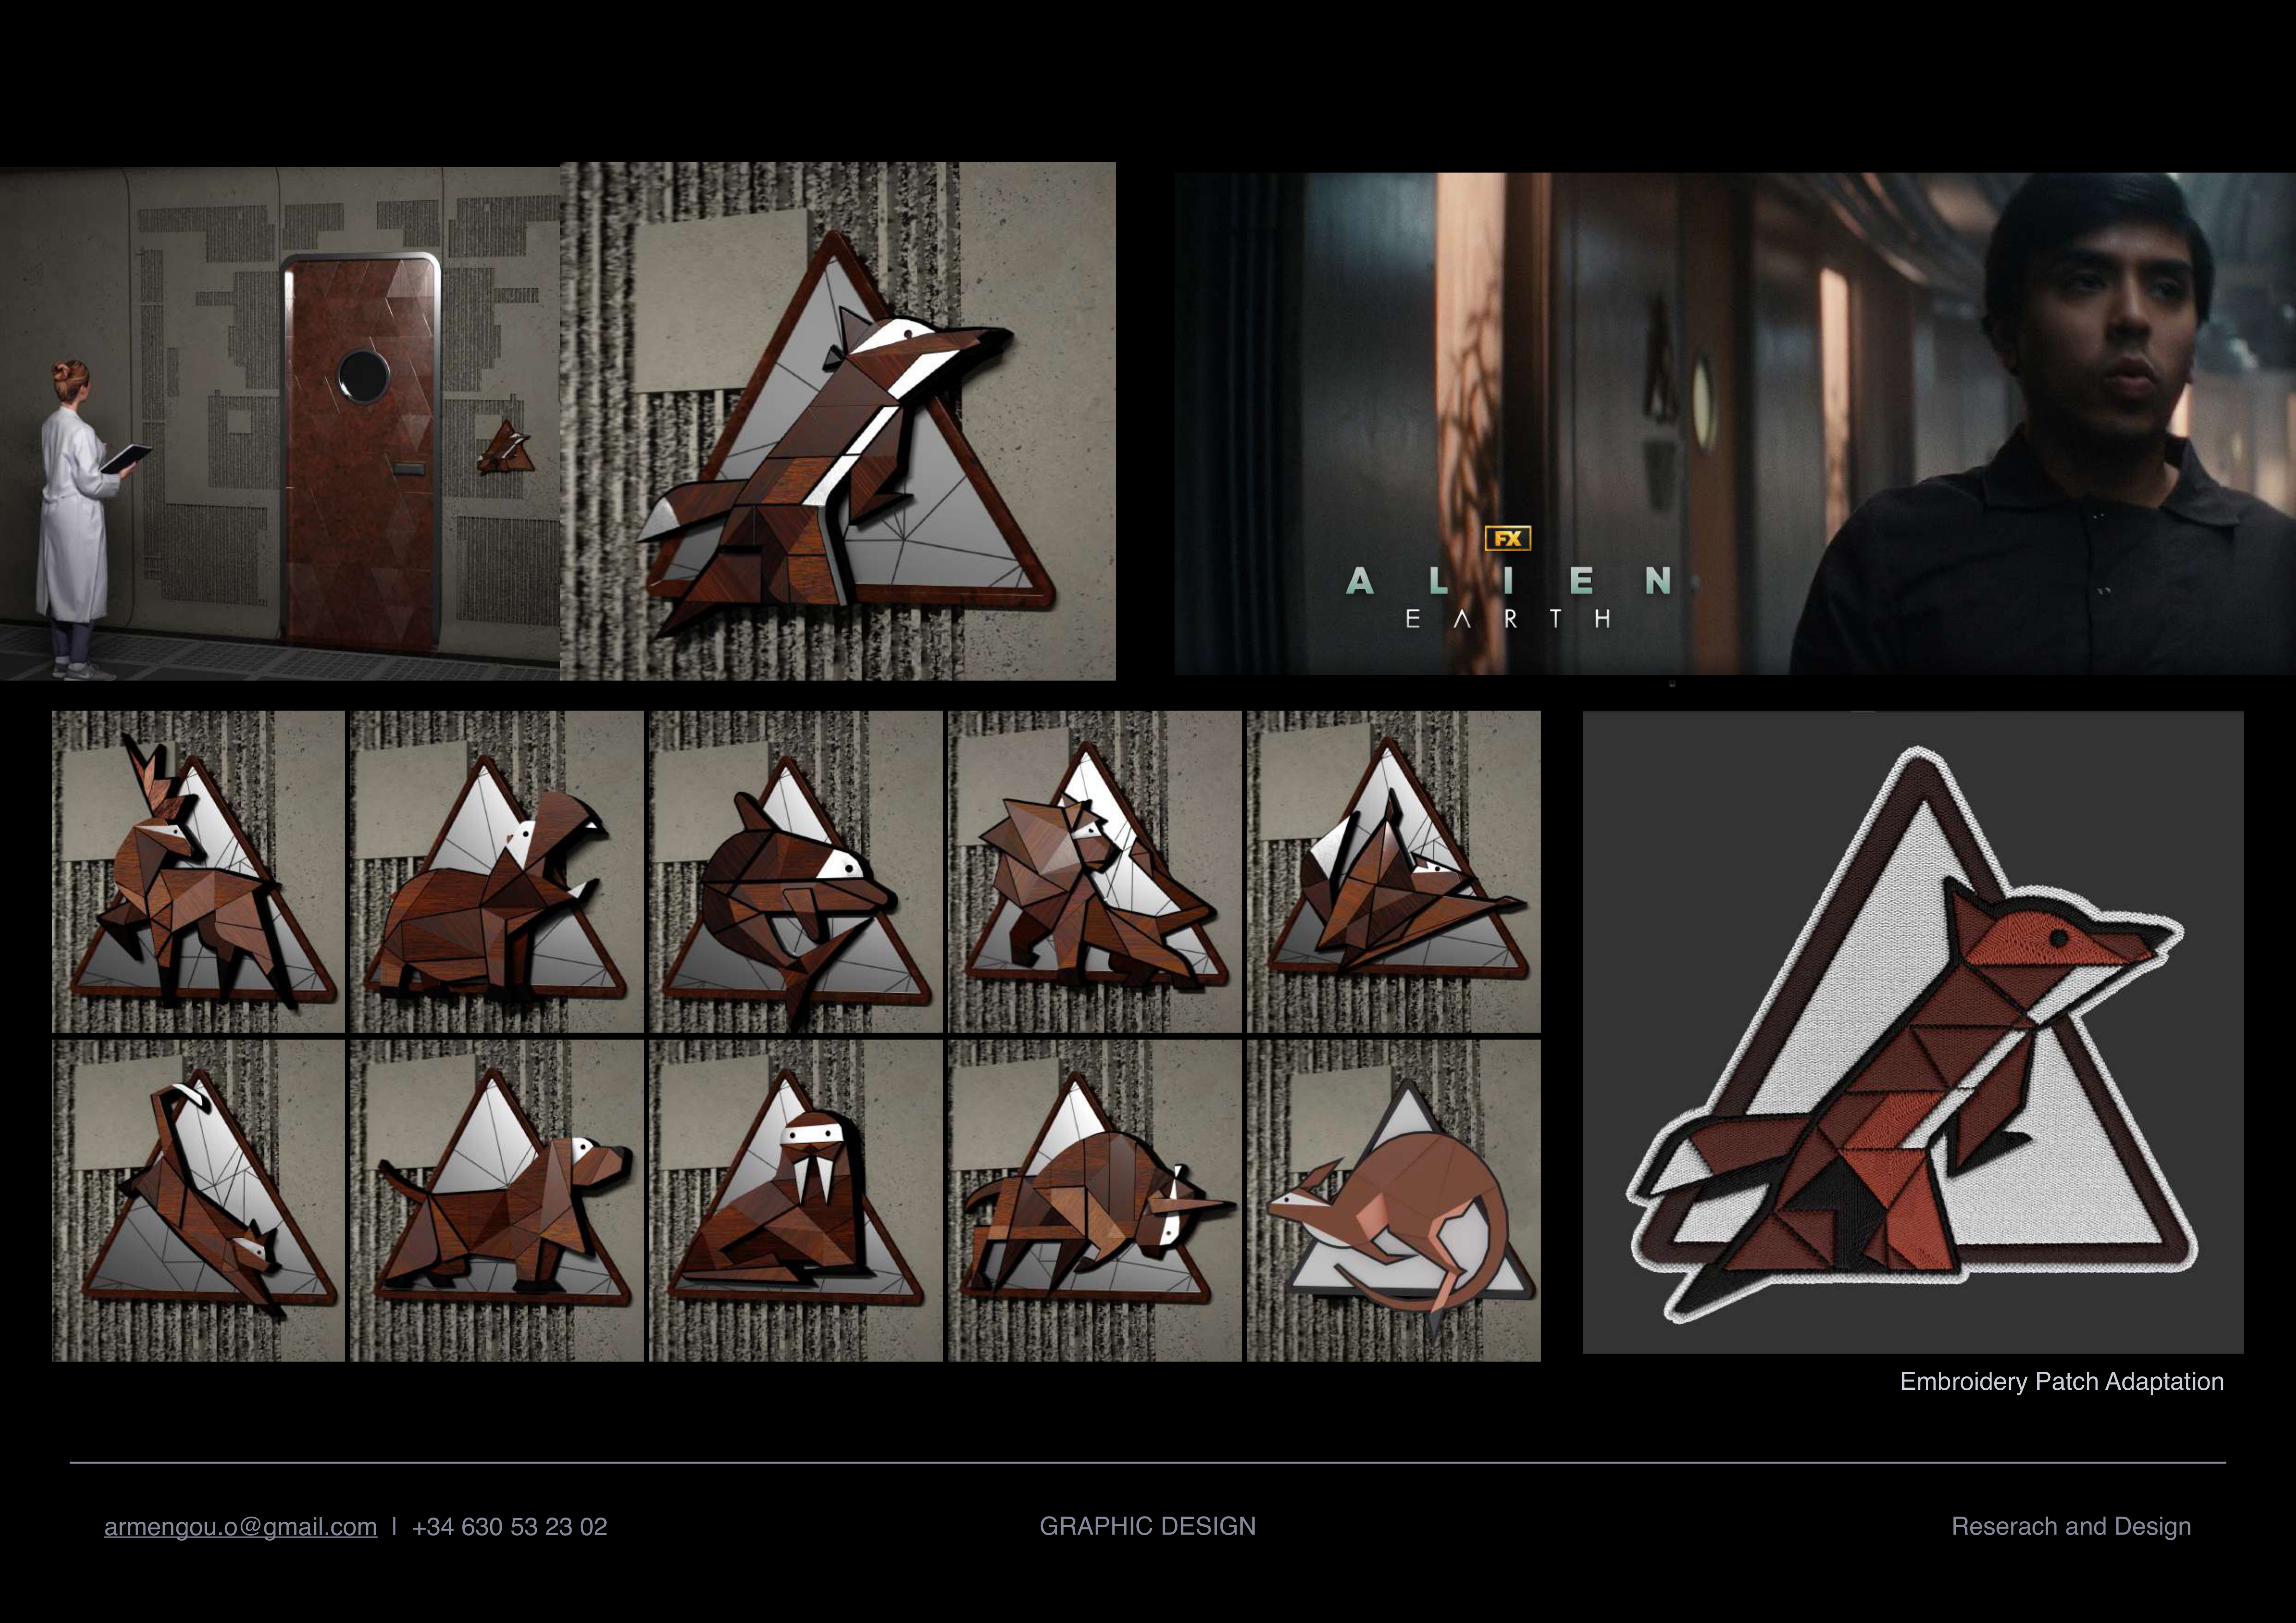
Task: Click the FX logo badge
Action: click(1507, 539)
